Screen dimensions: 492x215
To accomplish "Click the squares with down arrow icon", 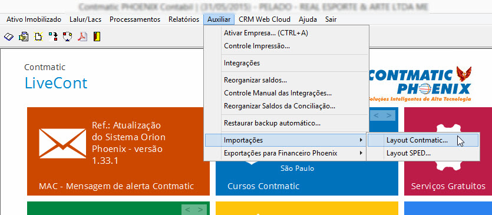I will [53, 37].
